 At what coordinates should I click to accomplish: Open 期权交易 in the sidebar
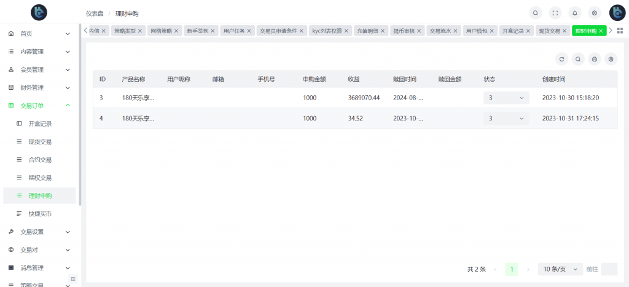(39, 178)
